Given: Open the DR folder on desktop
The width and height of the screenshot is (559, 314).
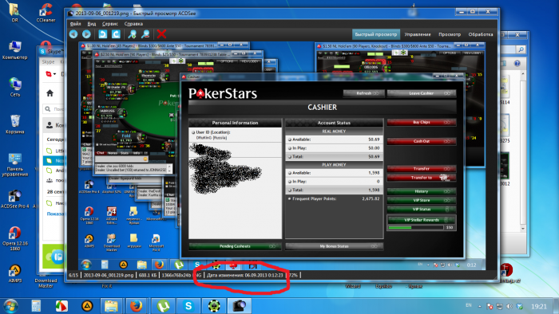Looking at the screenshot, I should point(14,13).
